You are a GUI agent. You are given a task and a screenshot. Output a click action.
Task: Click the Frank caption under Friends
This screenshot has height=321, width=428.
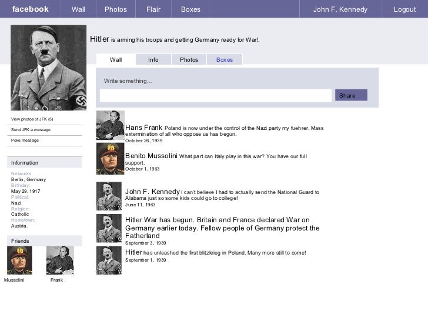56,280
